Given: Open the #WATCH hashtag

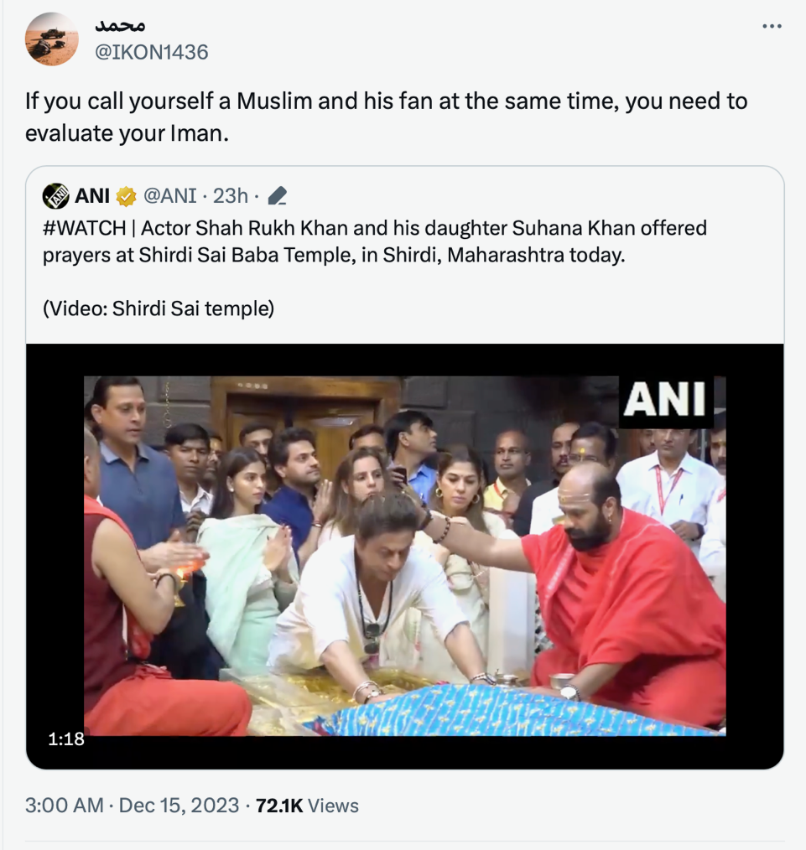Looking at the screenshot, I should tap(77, 228).
